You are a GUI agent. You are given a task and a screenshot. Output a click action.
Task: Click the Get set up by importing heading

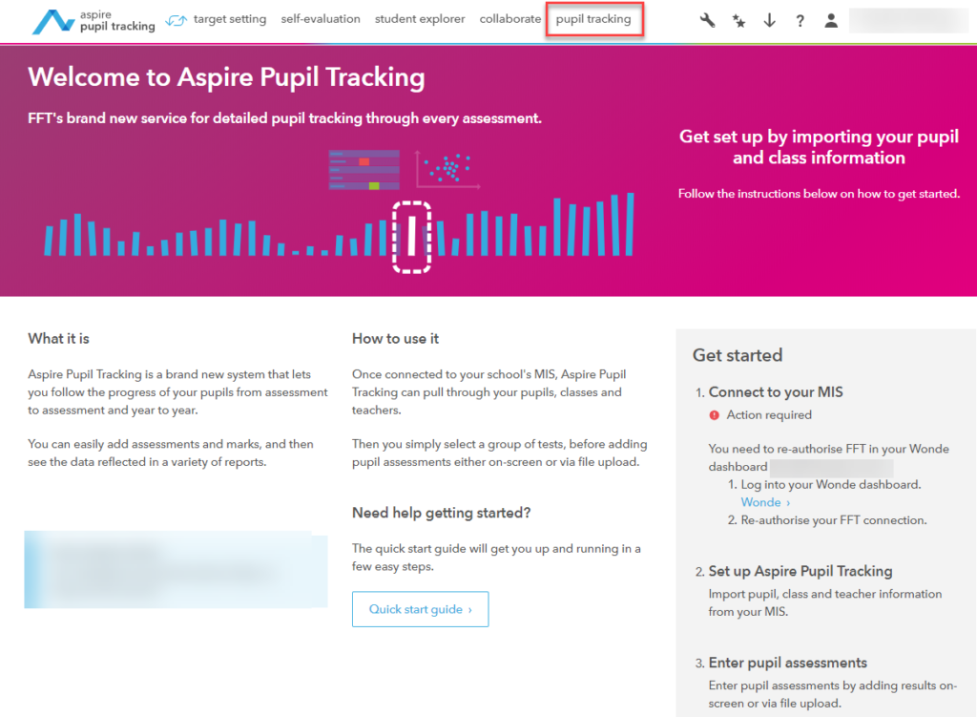tap(819, 146)
